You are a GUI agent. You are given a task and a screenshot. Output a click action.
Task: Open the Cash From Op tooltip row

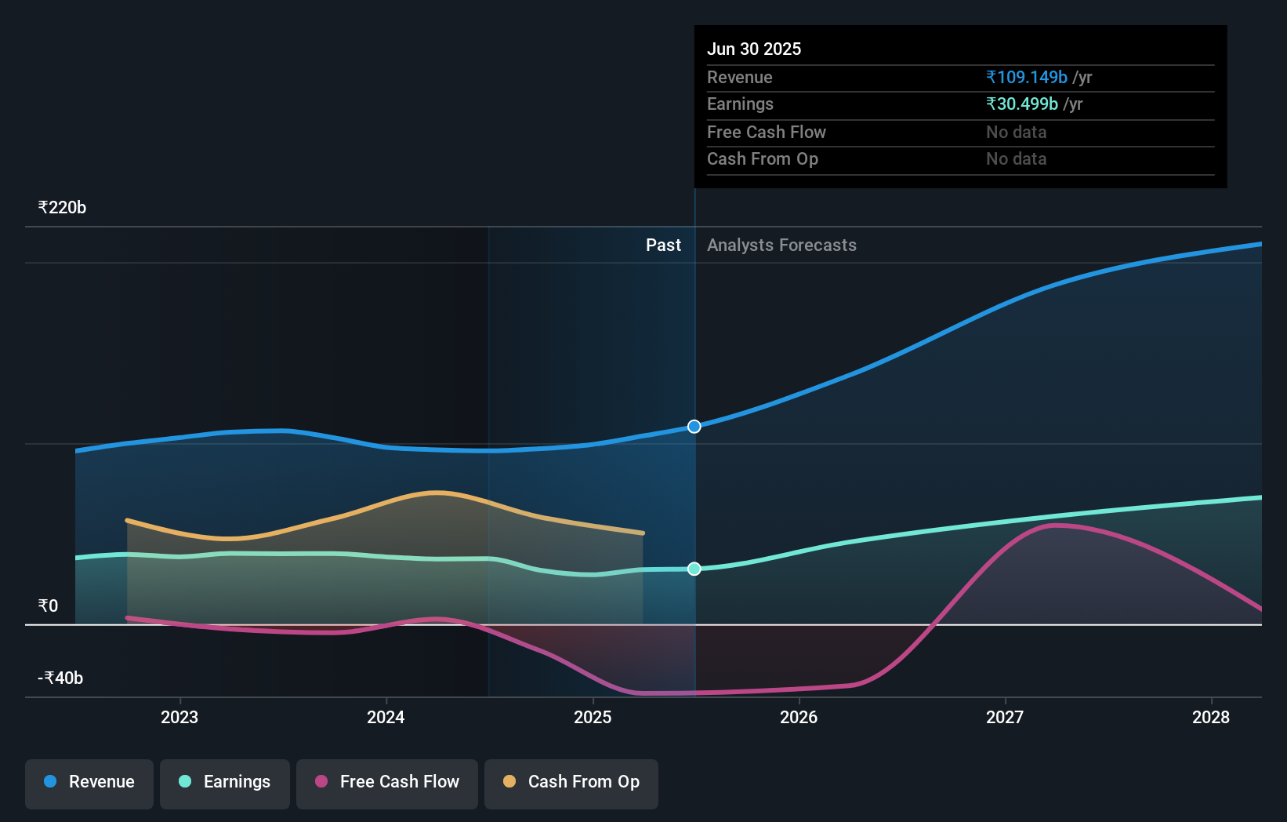[x=763, y=159]
